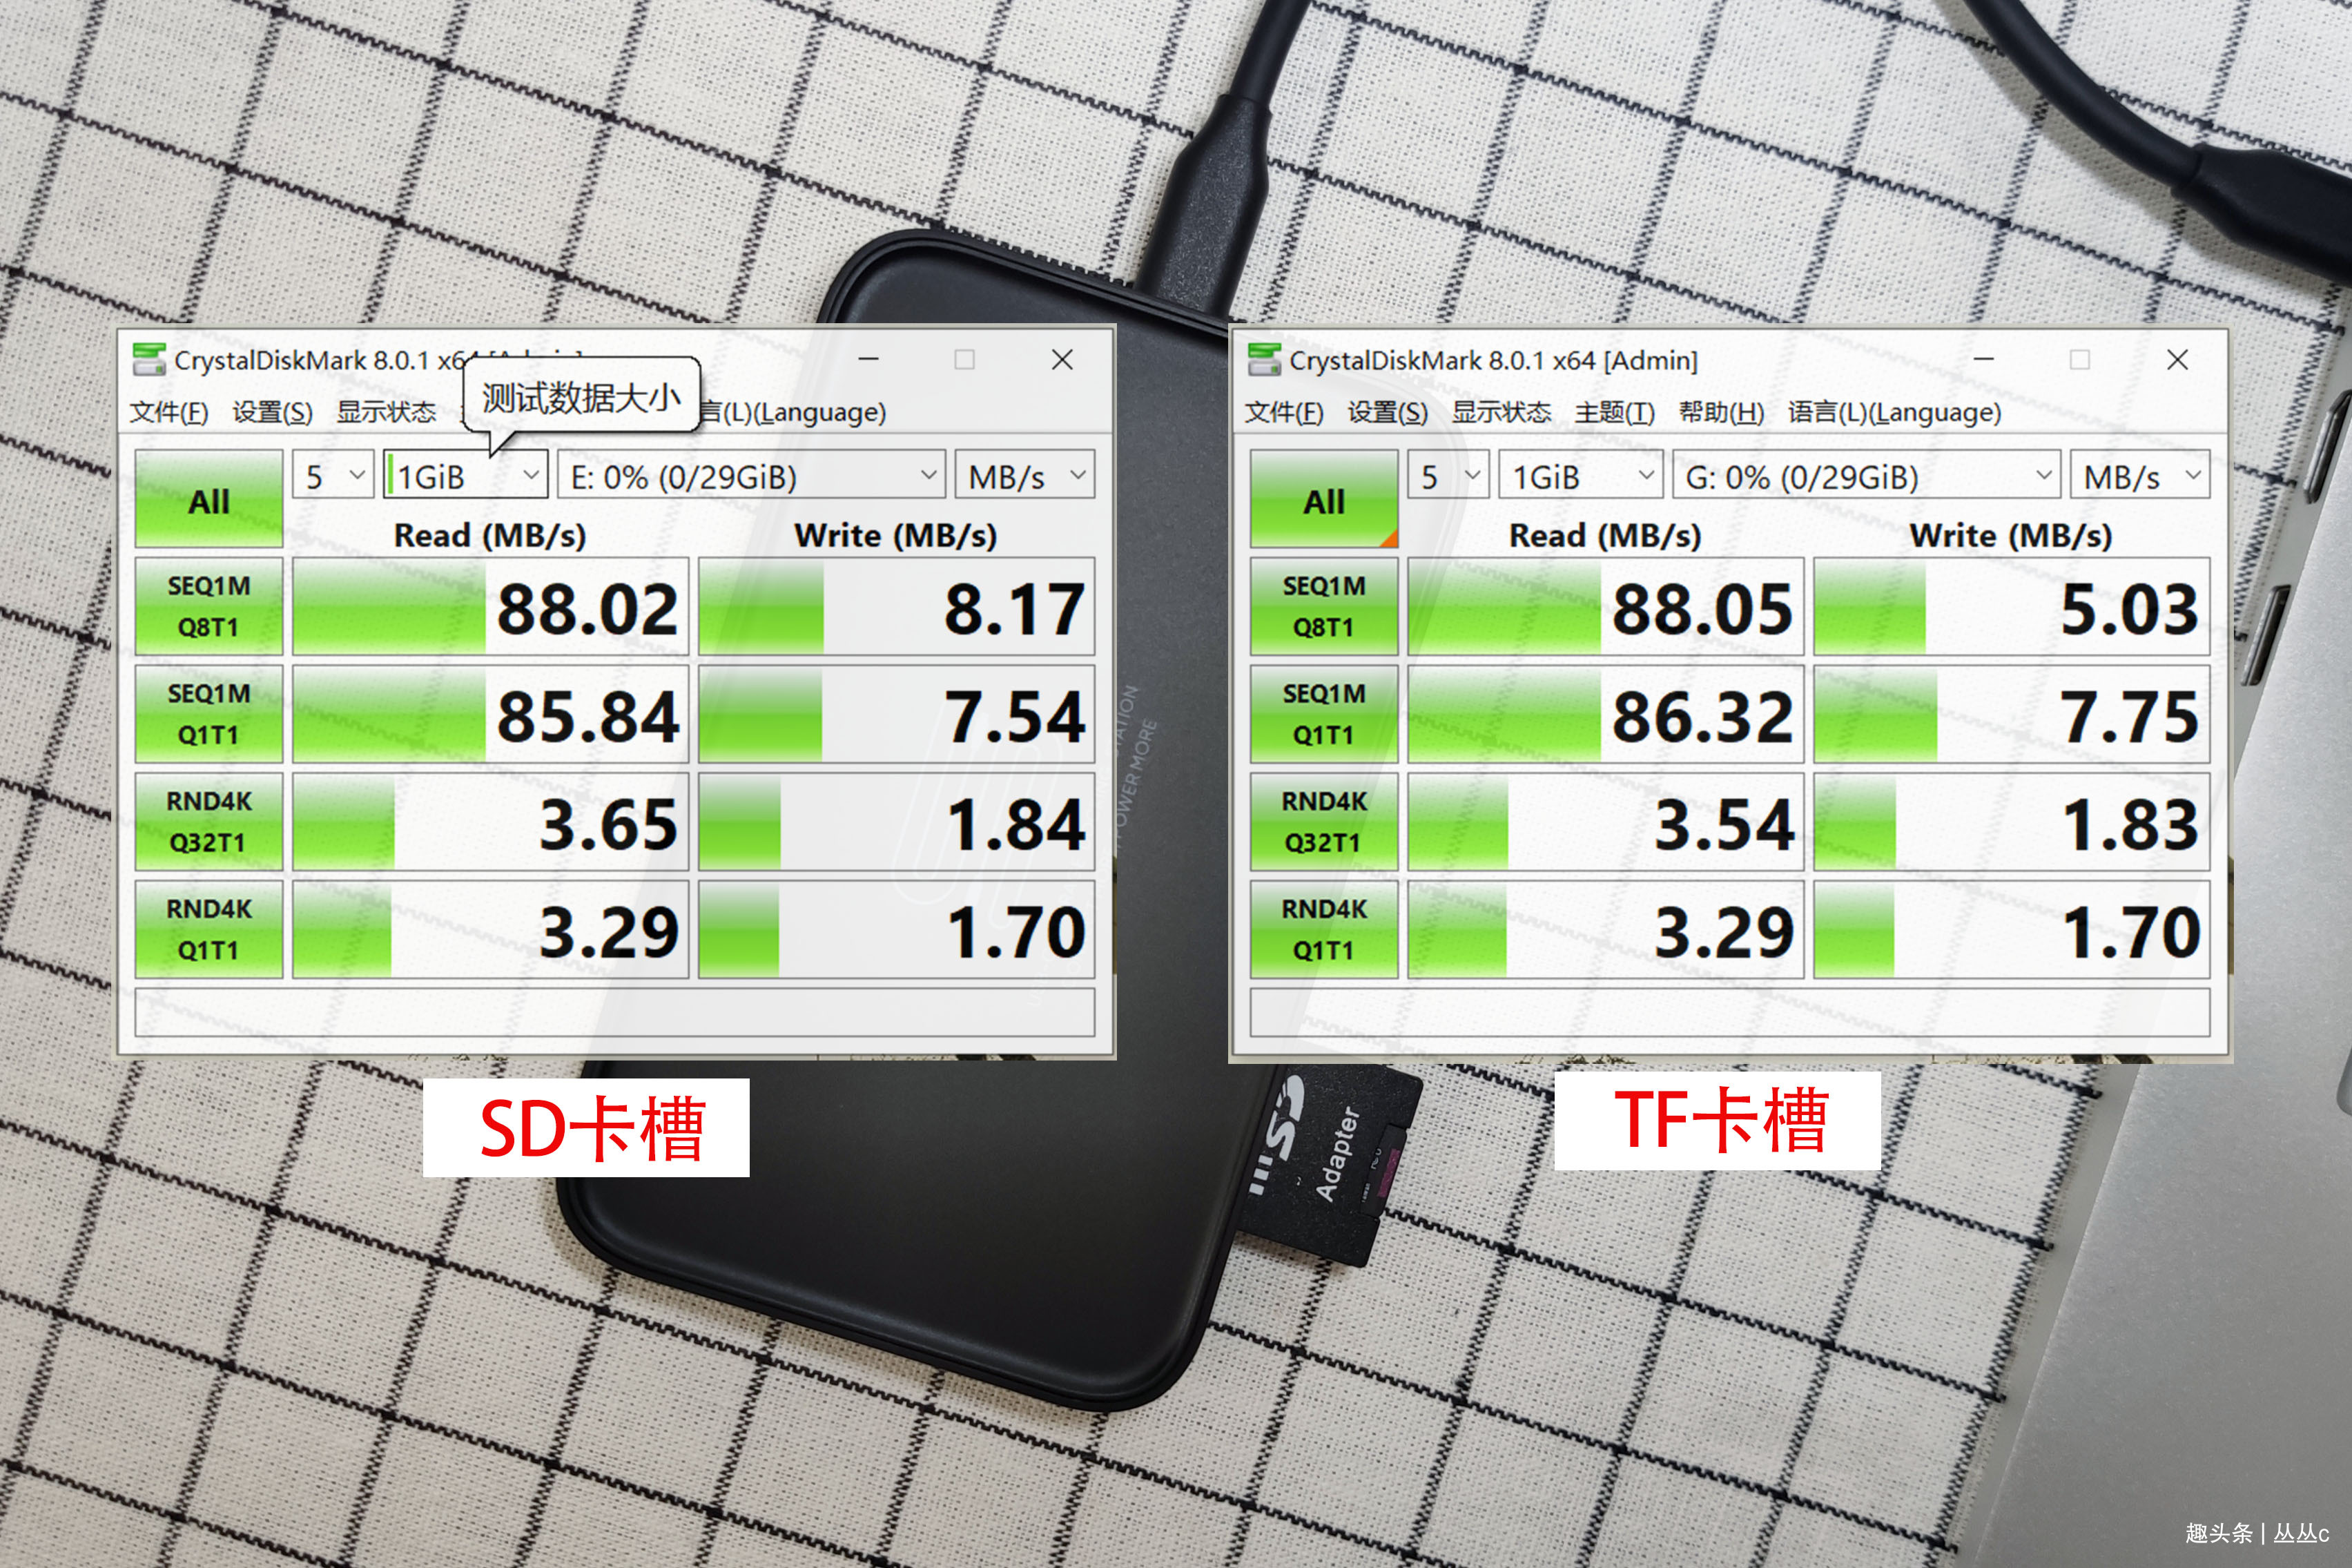Click the CrystalDiskMark app icon in left window
The height and width of the screenshot is (1568, 2352).
coord(149,360)
